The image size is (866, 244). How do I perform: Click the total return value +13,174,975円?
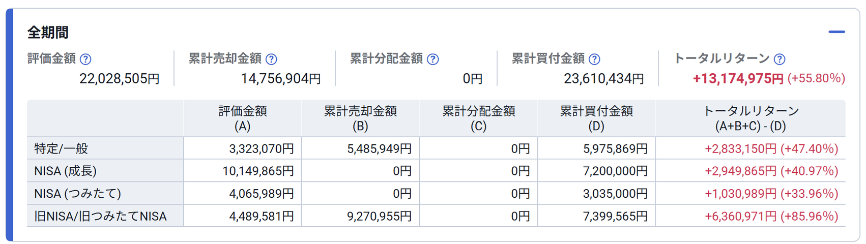(x=738, y=79)
